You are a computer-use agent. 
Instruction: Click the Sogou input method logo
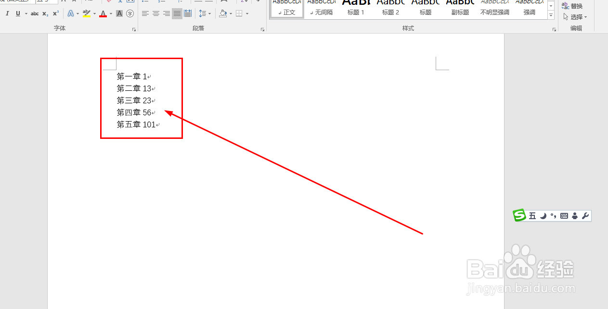click(x=519, y=215)
